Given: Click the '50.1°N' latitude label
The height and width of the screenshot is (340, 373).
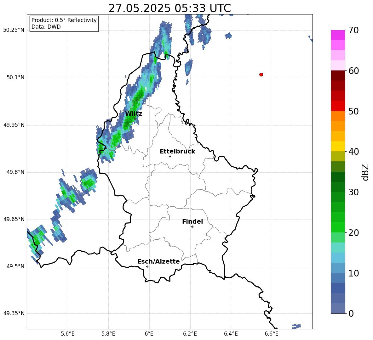Looking at the screenshot, I should (15, 77).
